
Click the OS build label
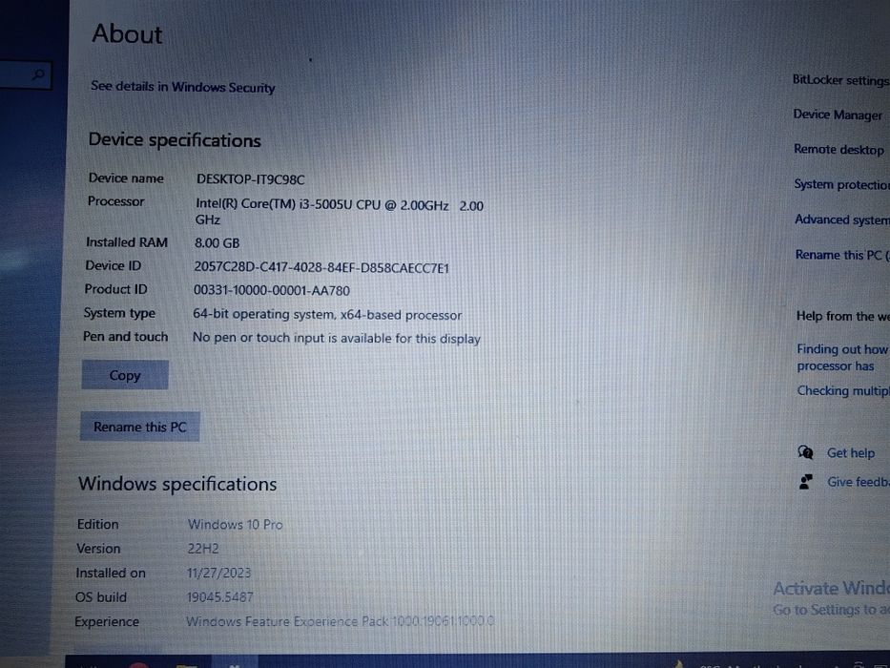pos(100,597)
